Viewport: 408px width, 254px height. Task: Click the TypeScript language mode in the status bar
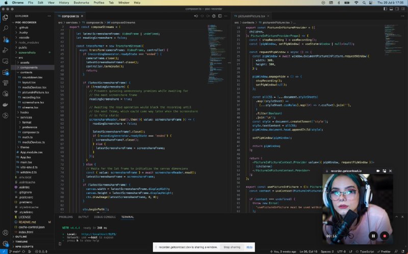366,251
